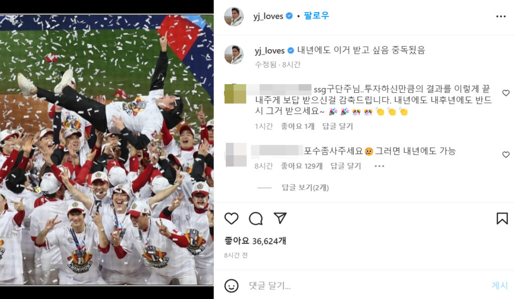The width and height of the screenshot is (514, 299).
Task: View likes list 좋아요 129개
Action: click(x=302, y=166)
